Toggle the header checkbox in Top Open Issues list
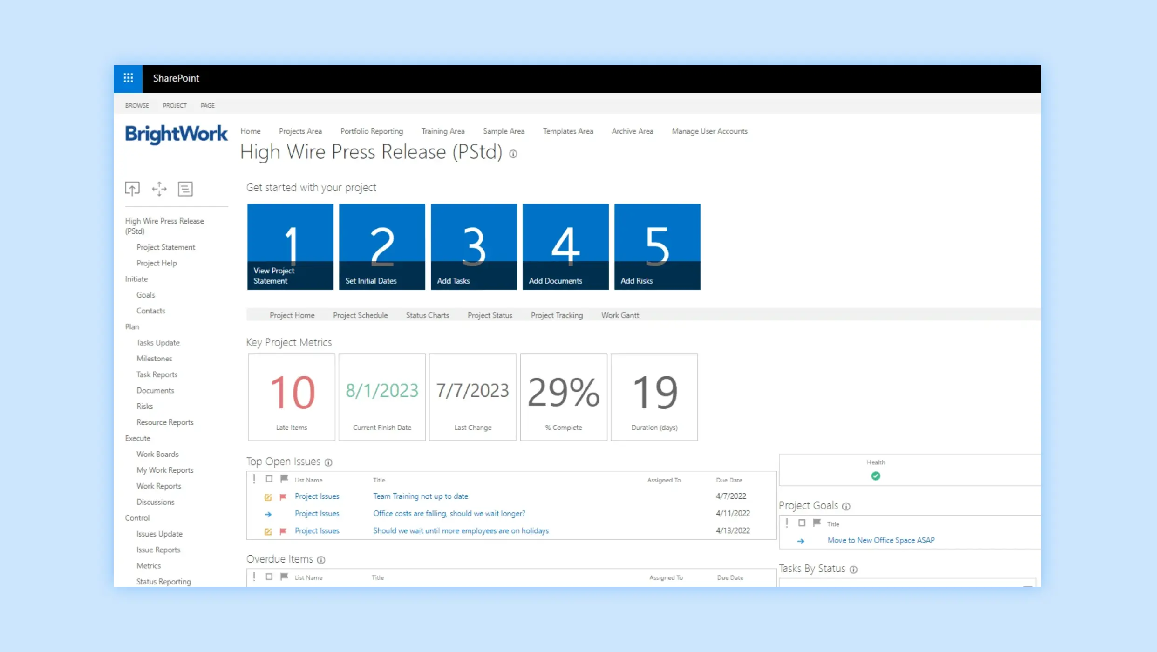Screen dimensions: 1157x652 coord(269,479)
